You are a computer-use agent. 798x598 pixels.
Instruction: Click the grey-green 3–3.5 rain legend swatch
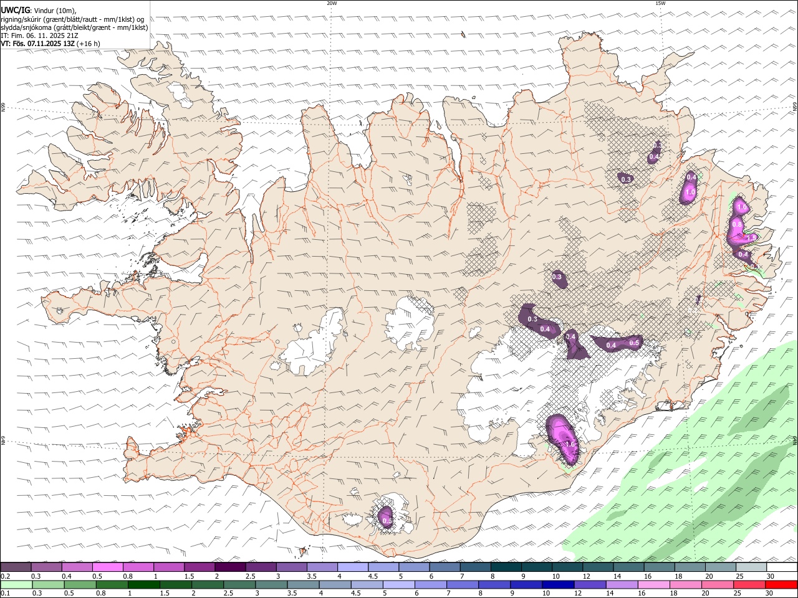(x=271, y=584)
